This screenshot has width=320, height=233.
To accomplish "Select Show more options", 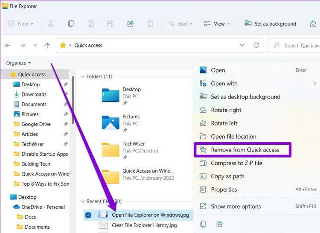I will click(x=257, y=206).
